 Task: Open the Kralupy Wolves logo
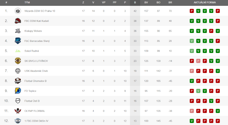18,31
